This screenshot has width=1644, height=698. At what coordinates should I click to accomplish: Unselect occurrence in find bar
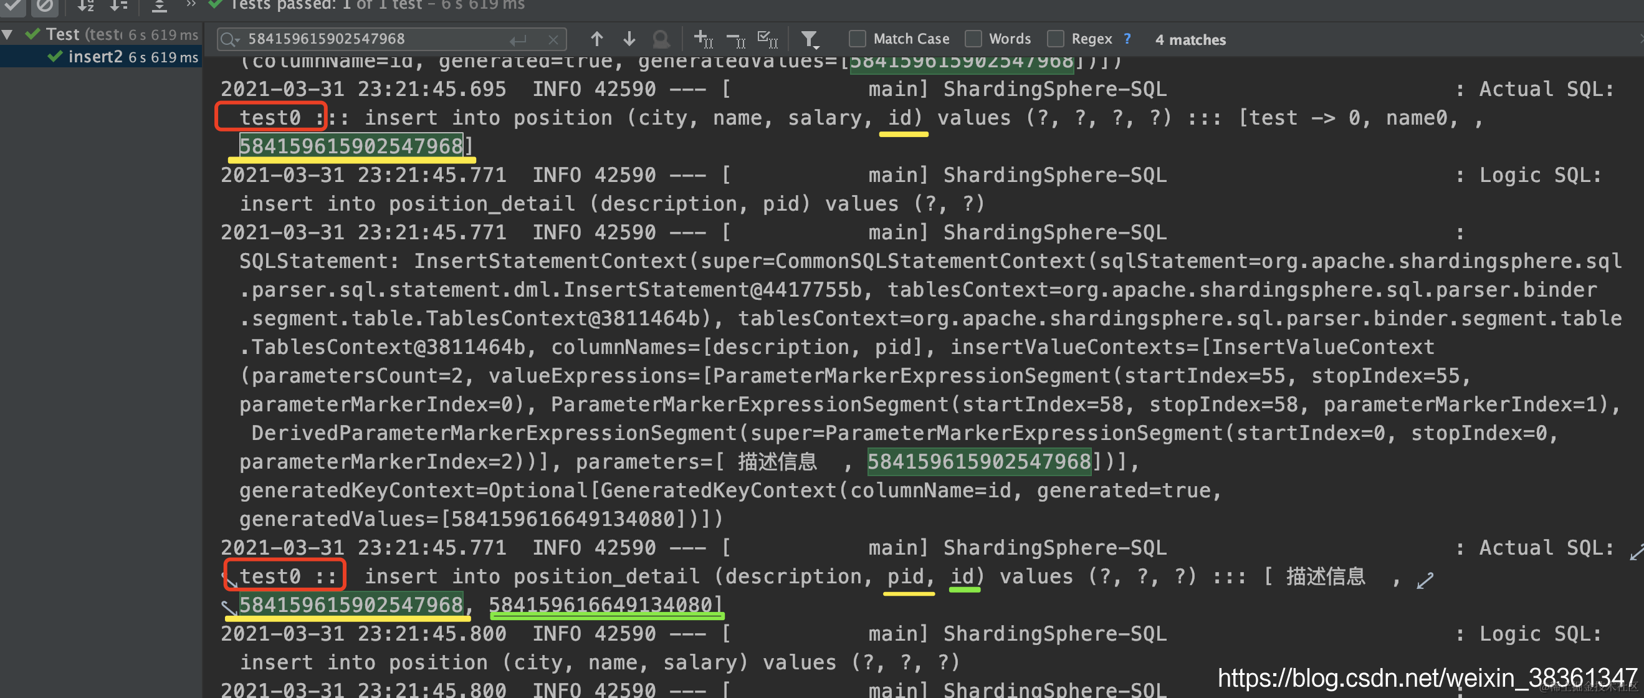[x=736, y=40]
